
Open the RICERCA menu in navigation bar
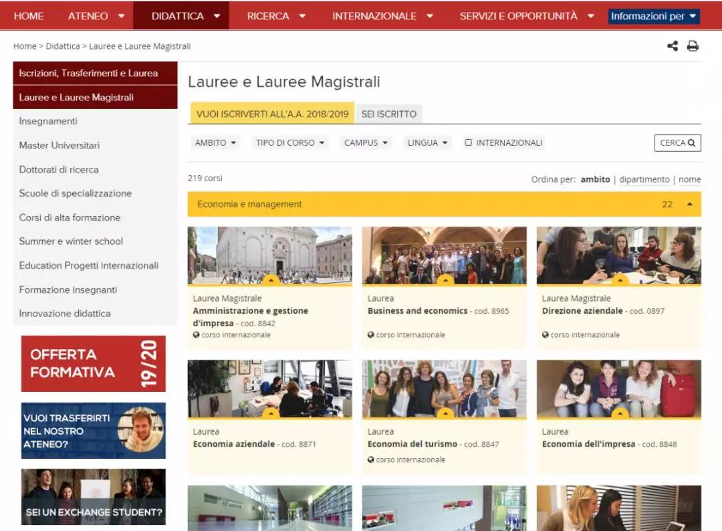click(275, 16)
